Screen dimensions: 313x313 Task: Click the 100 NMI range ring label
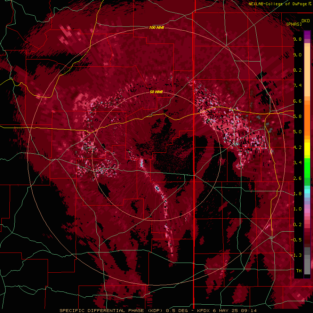pos(156,27)
